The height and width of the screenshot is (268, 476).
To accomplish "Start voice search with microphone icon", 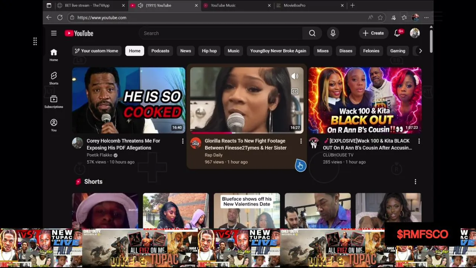I will click(x=333, y=33).
